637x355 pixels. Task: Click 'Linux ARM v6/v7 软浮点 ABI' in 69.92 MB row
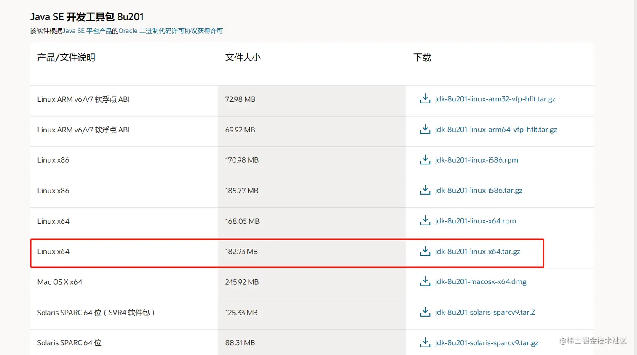click(83, 130)
